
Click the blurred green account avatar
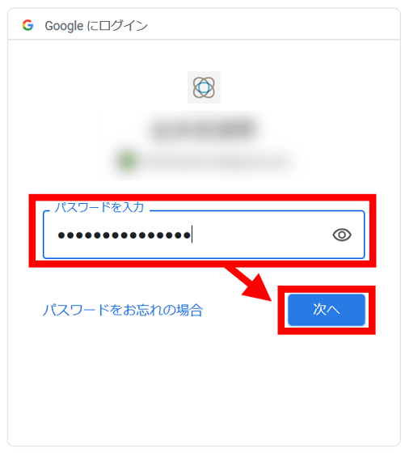pyautogui.click(x=126, y=161)
